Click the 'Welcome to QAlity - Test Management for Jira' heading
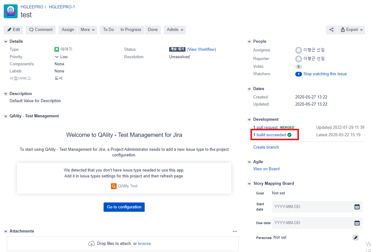 (124, 135)
